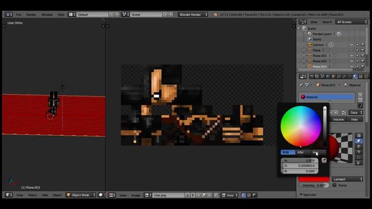Viewport: 372px width, 209px height.
Task: Collapse the Scene tree node
Action: [299, 28]
